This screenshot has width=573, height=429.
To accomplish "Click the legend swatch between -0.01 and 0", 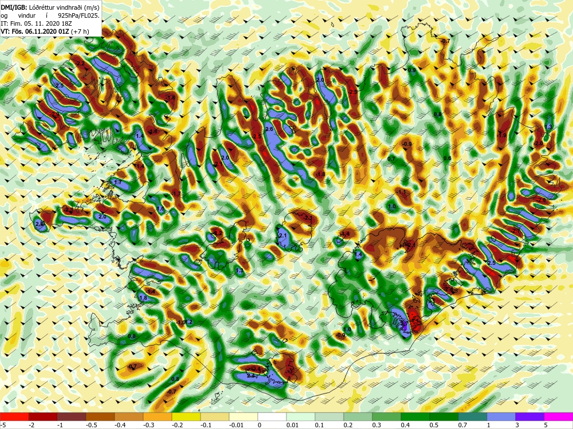I will (244, 416).
